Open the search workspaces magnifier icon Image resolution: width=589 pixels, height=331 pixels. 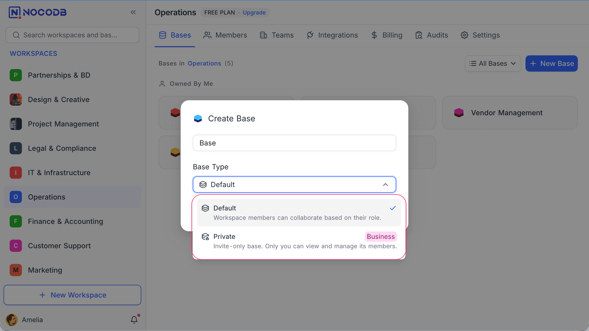click(x=16, y=35)
